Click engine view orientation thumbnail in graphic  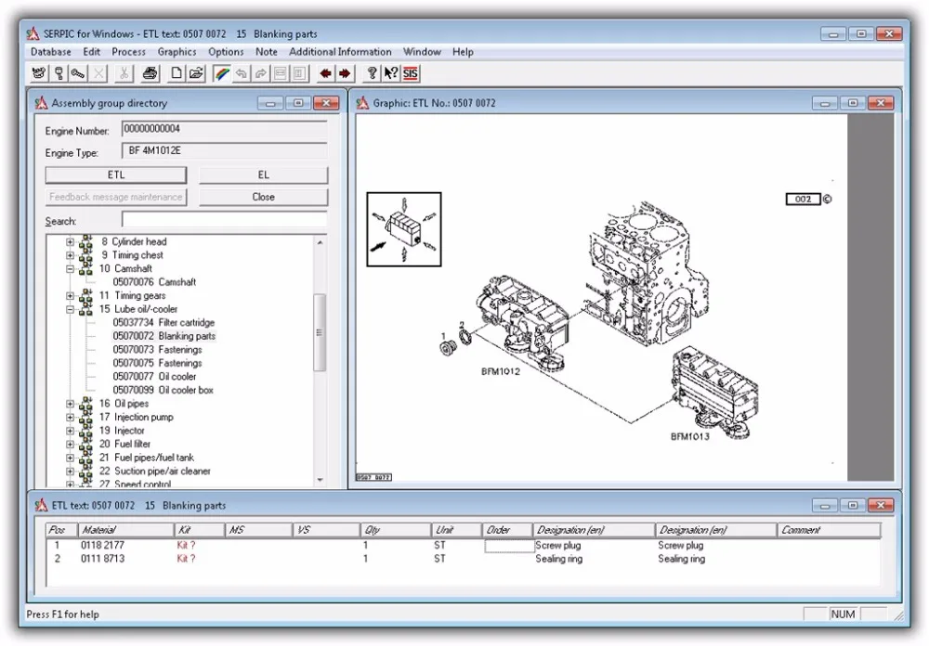404,229
